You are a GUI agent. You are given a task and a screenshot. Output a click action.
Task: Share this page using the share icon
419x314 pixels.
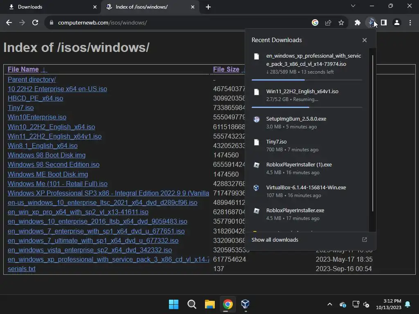click(328, 23)
